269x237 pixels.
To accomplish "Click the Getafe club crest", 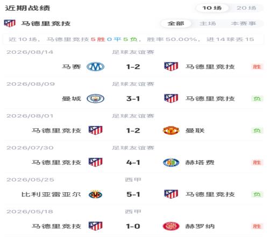I will pos(171,163).
